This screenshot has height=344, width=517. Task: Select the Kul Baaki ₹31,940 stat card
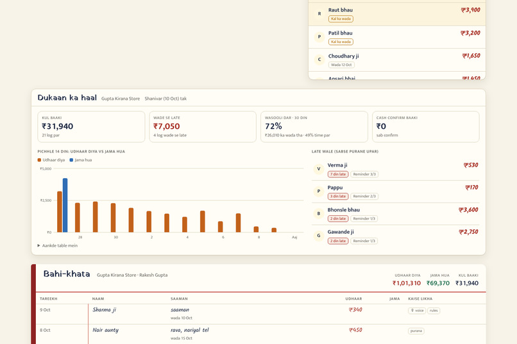click(91, 127)
